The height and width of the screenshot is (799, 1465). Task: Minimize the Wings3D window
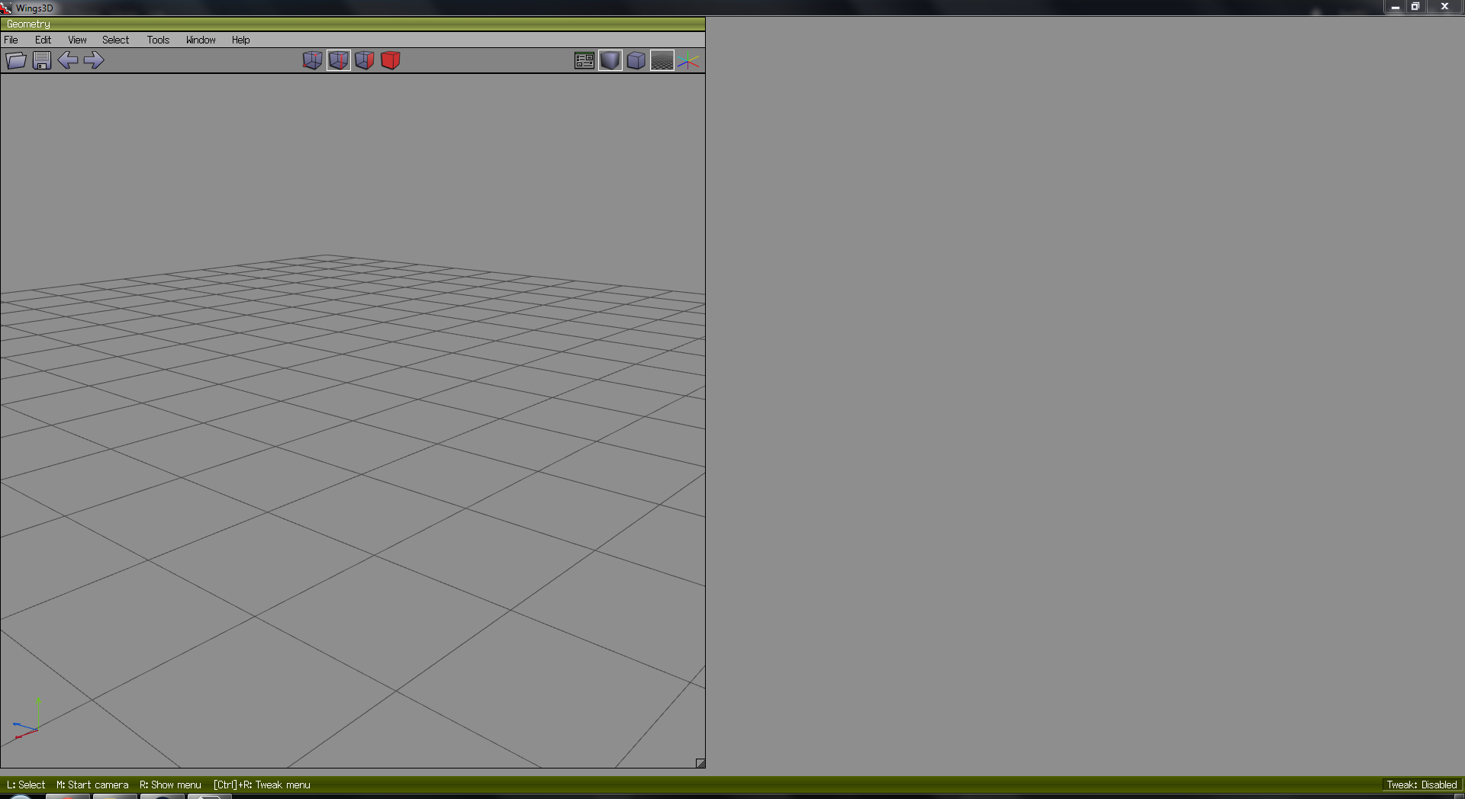click(x=1396, y=7)
